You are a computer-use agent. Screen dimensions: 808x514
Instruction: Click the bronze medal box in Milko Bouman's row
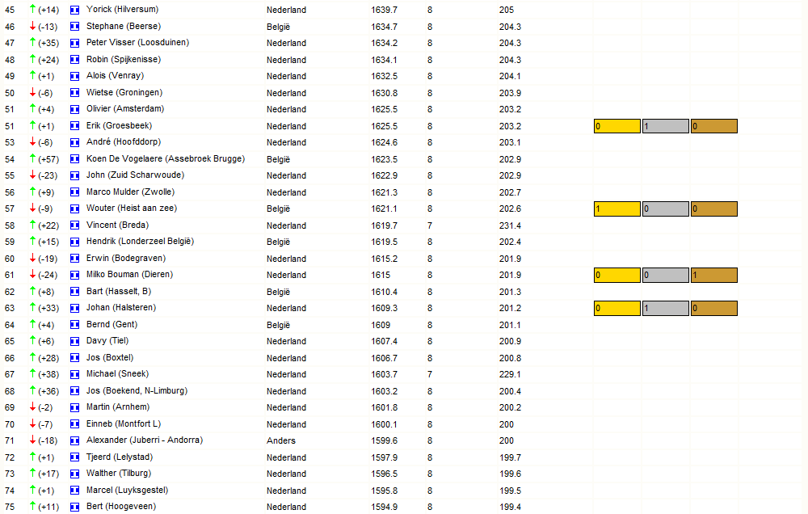(x=713, y=275)
